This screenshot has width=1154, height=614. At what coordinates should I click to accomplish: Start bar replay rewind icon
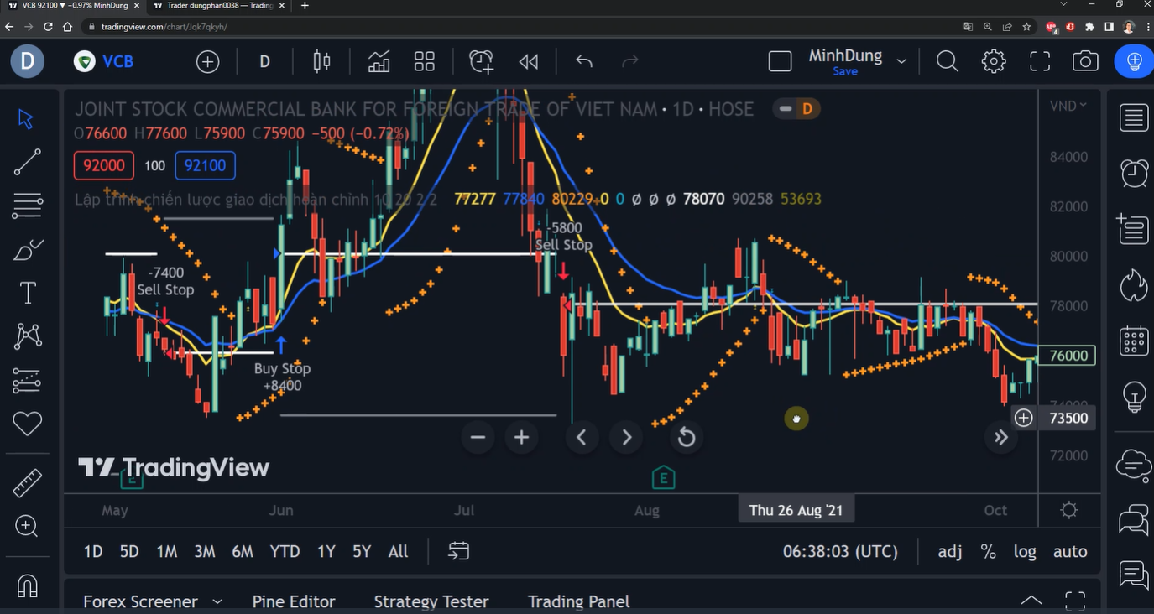point(528,61)
